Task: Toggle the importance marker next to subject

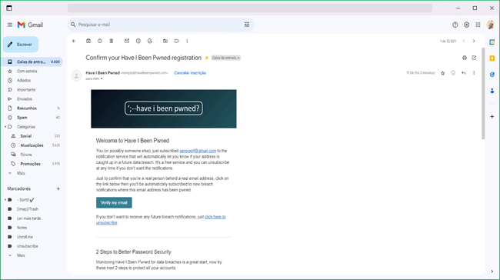Action: click(x=207, y=58)
